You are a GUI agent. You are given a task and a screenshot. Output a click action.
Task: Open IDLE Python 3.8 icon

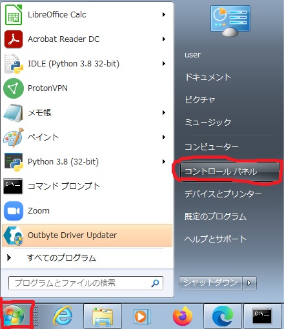[x=14, y=64]
